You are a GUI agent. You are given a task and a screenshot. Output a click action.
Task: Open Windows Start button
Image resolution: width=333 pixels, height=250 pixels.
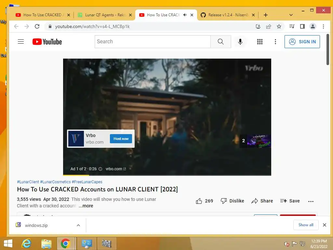[8, 243]
